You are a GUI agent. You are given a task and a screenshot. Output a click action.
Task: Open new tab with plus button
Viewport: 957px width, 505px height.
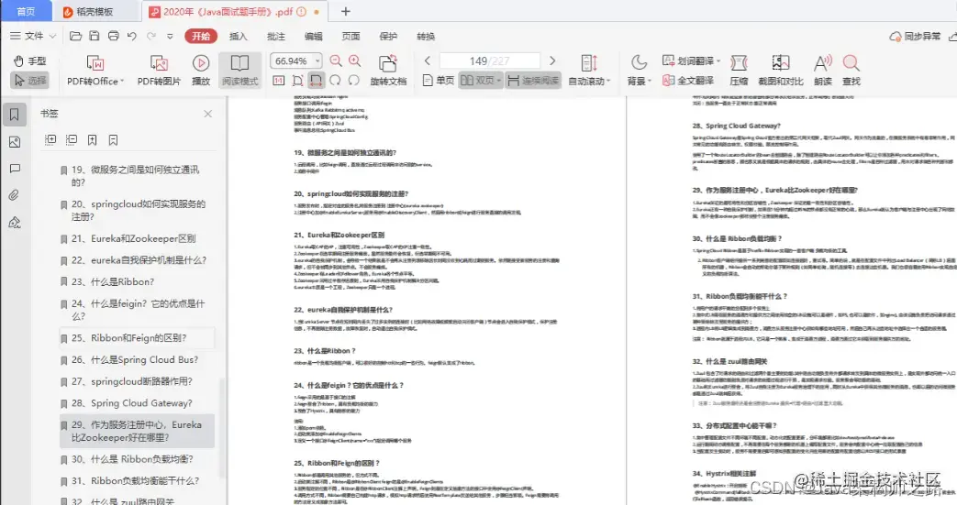(345, 12)
